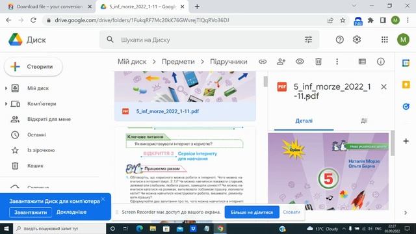Screen dimensions: 416x234
Task: Open Підручники breadcrumb folder menu
Action: click(228, 62)
